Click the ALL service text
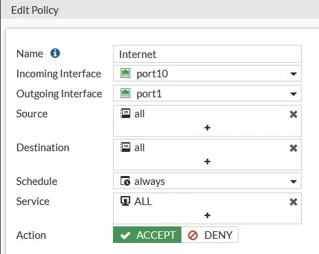 tap(143, 202)
